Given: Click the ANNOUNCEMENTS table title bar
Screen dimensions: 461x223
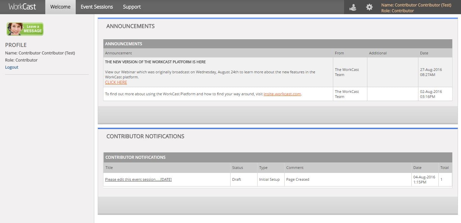Looking at the screenshot, I should [278, 44].
